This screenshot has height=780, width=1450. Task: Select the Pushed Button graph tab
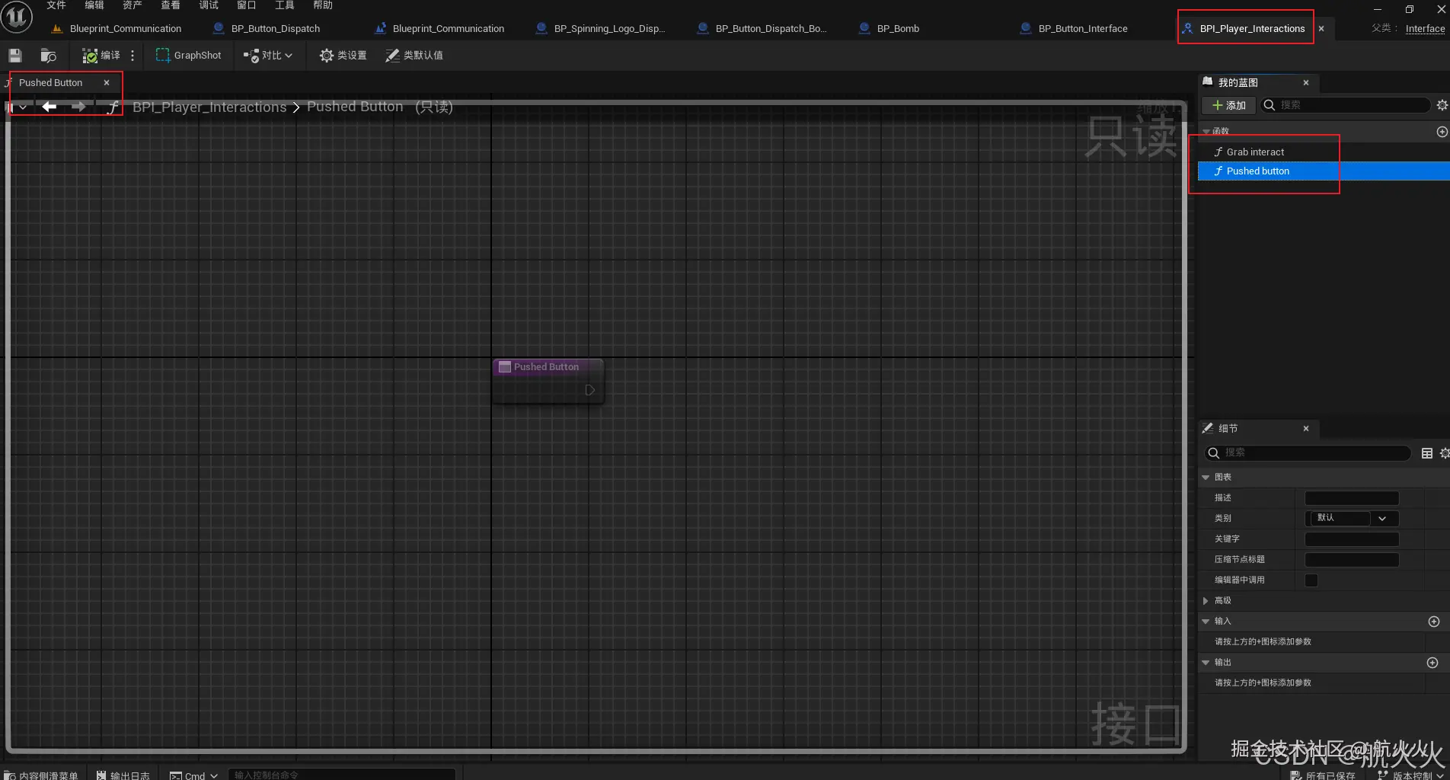click(x=50, y=82)
